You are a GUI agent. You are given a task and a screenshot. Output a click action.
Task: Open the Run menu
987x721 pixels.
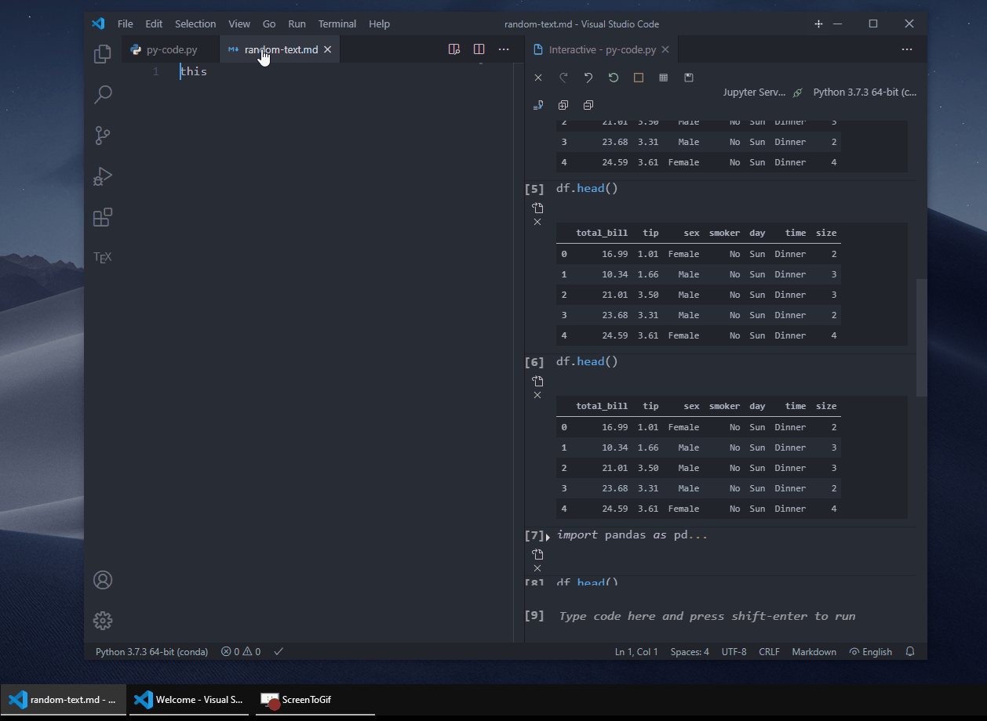[297, 24]
